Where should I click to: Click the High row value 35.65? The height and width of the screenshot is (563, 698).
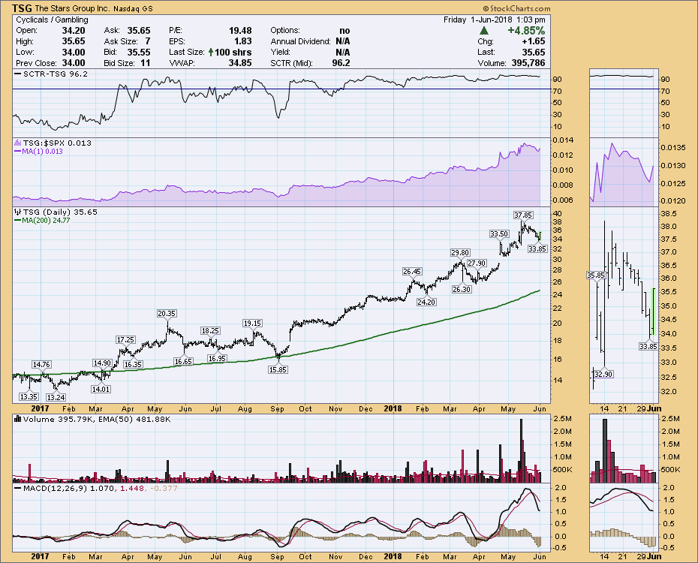click(x=74, y=41)
